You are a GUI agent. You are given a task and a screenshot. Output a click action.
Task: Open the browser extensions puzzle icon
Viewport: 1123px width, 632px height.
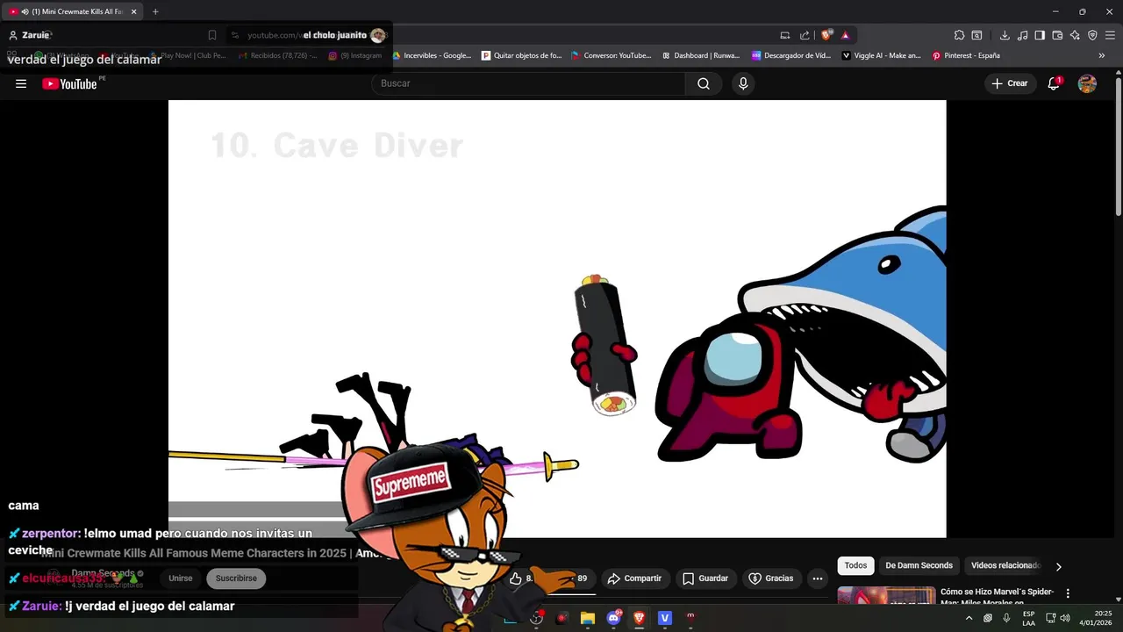point(960,35)
